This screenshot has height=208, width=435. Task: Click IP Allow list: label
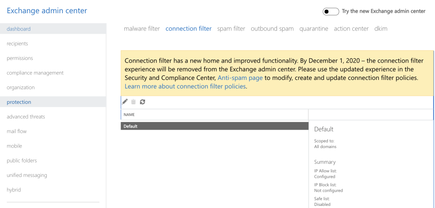click(x=325, y=171)
